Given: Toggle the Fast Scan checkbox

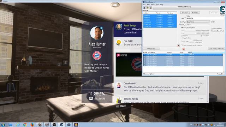Looking at the screenshot, I should click(x=182, y=41).
